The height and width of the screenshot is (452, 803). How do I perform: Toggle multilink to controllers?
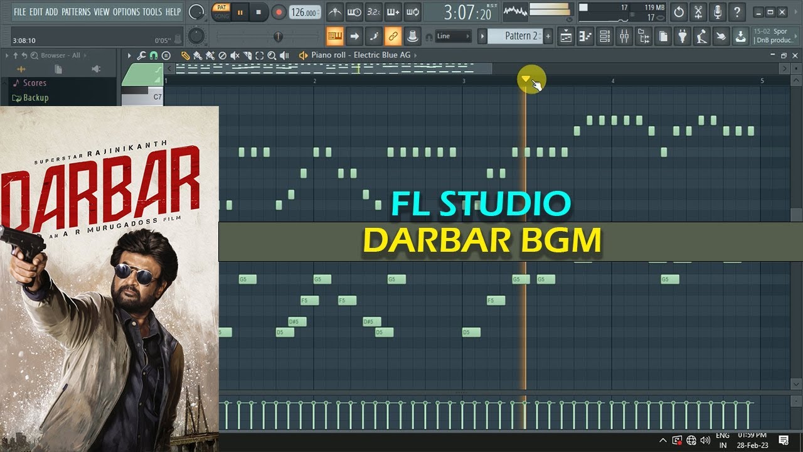412,36
